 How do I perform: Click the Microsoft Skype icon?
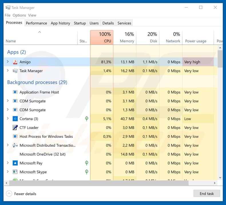coord(15,172)
